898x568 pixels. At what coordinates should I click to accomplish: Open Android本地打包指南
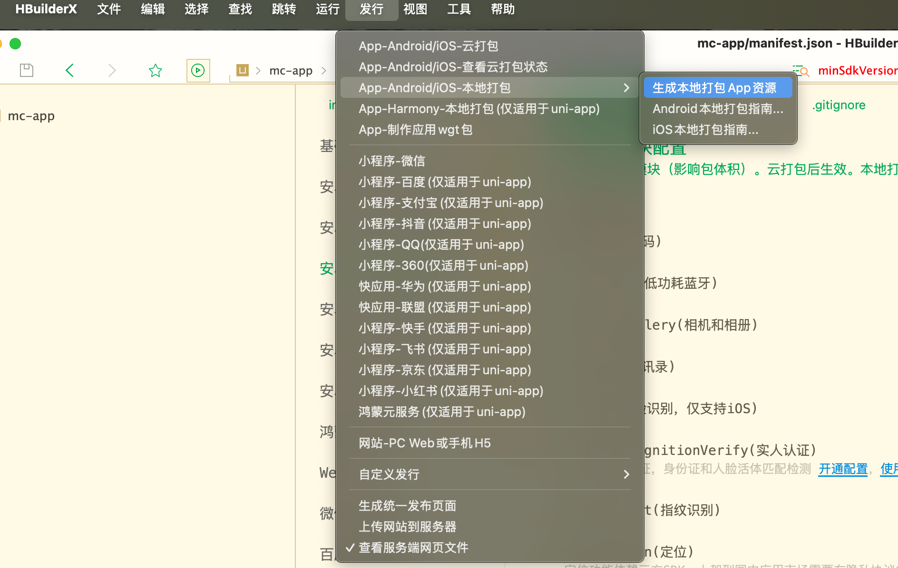[718, 109]
